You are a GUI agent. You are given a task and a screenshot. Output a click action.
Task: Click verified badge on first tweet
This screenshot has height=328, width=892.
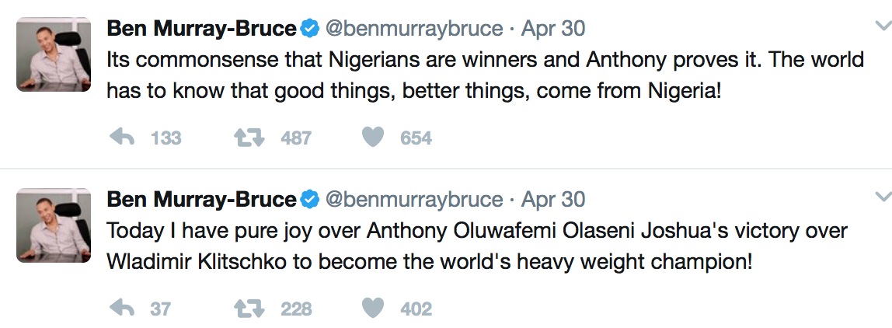310,30
